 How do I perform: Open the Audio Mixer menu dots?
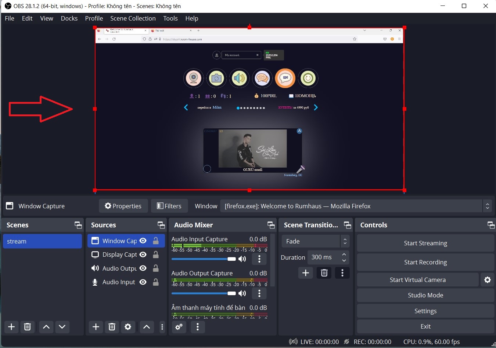coord(198,327)
